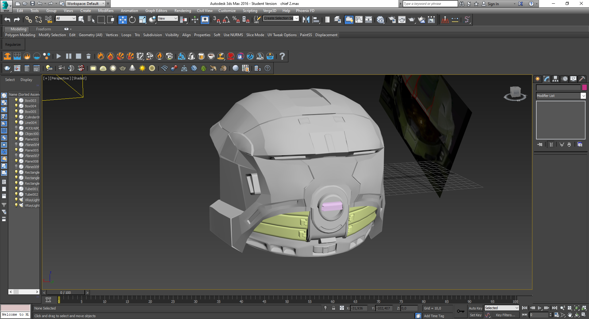The width and height of the screenshot is (589, 319).
Task: Click Add Time Tag
Action: 434,316
